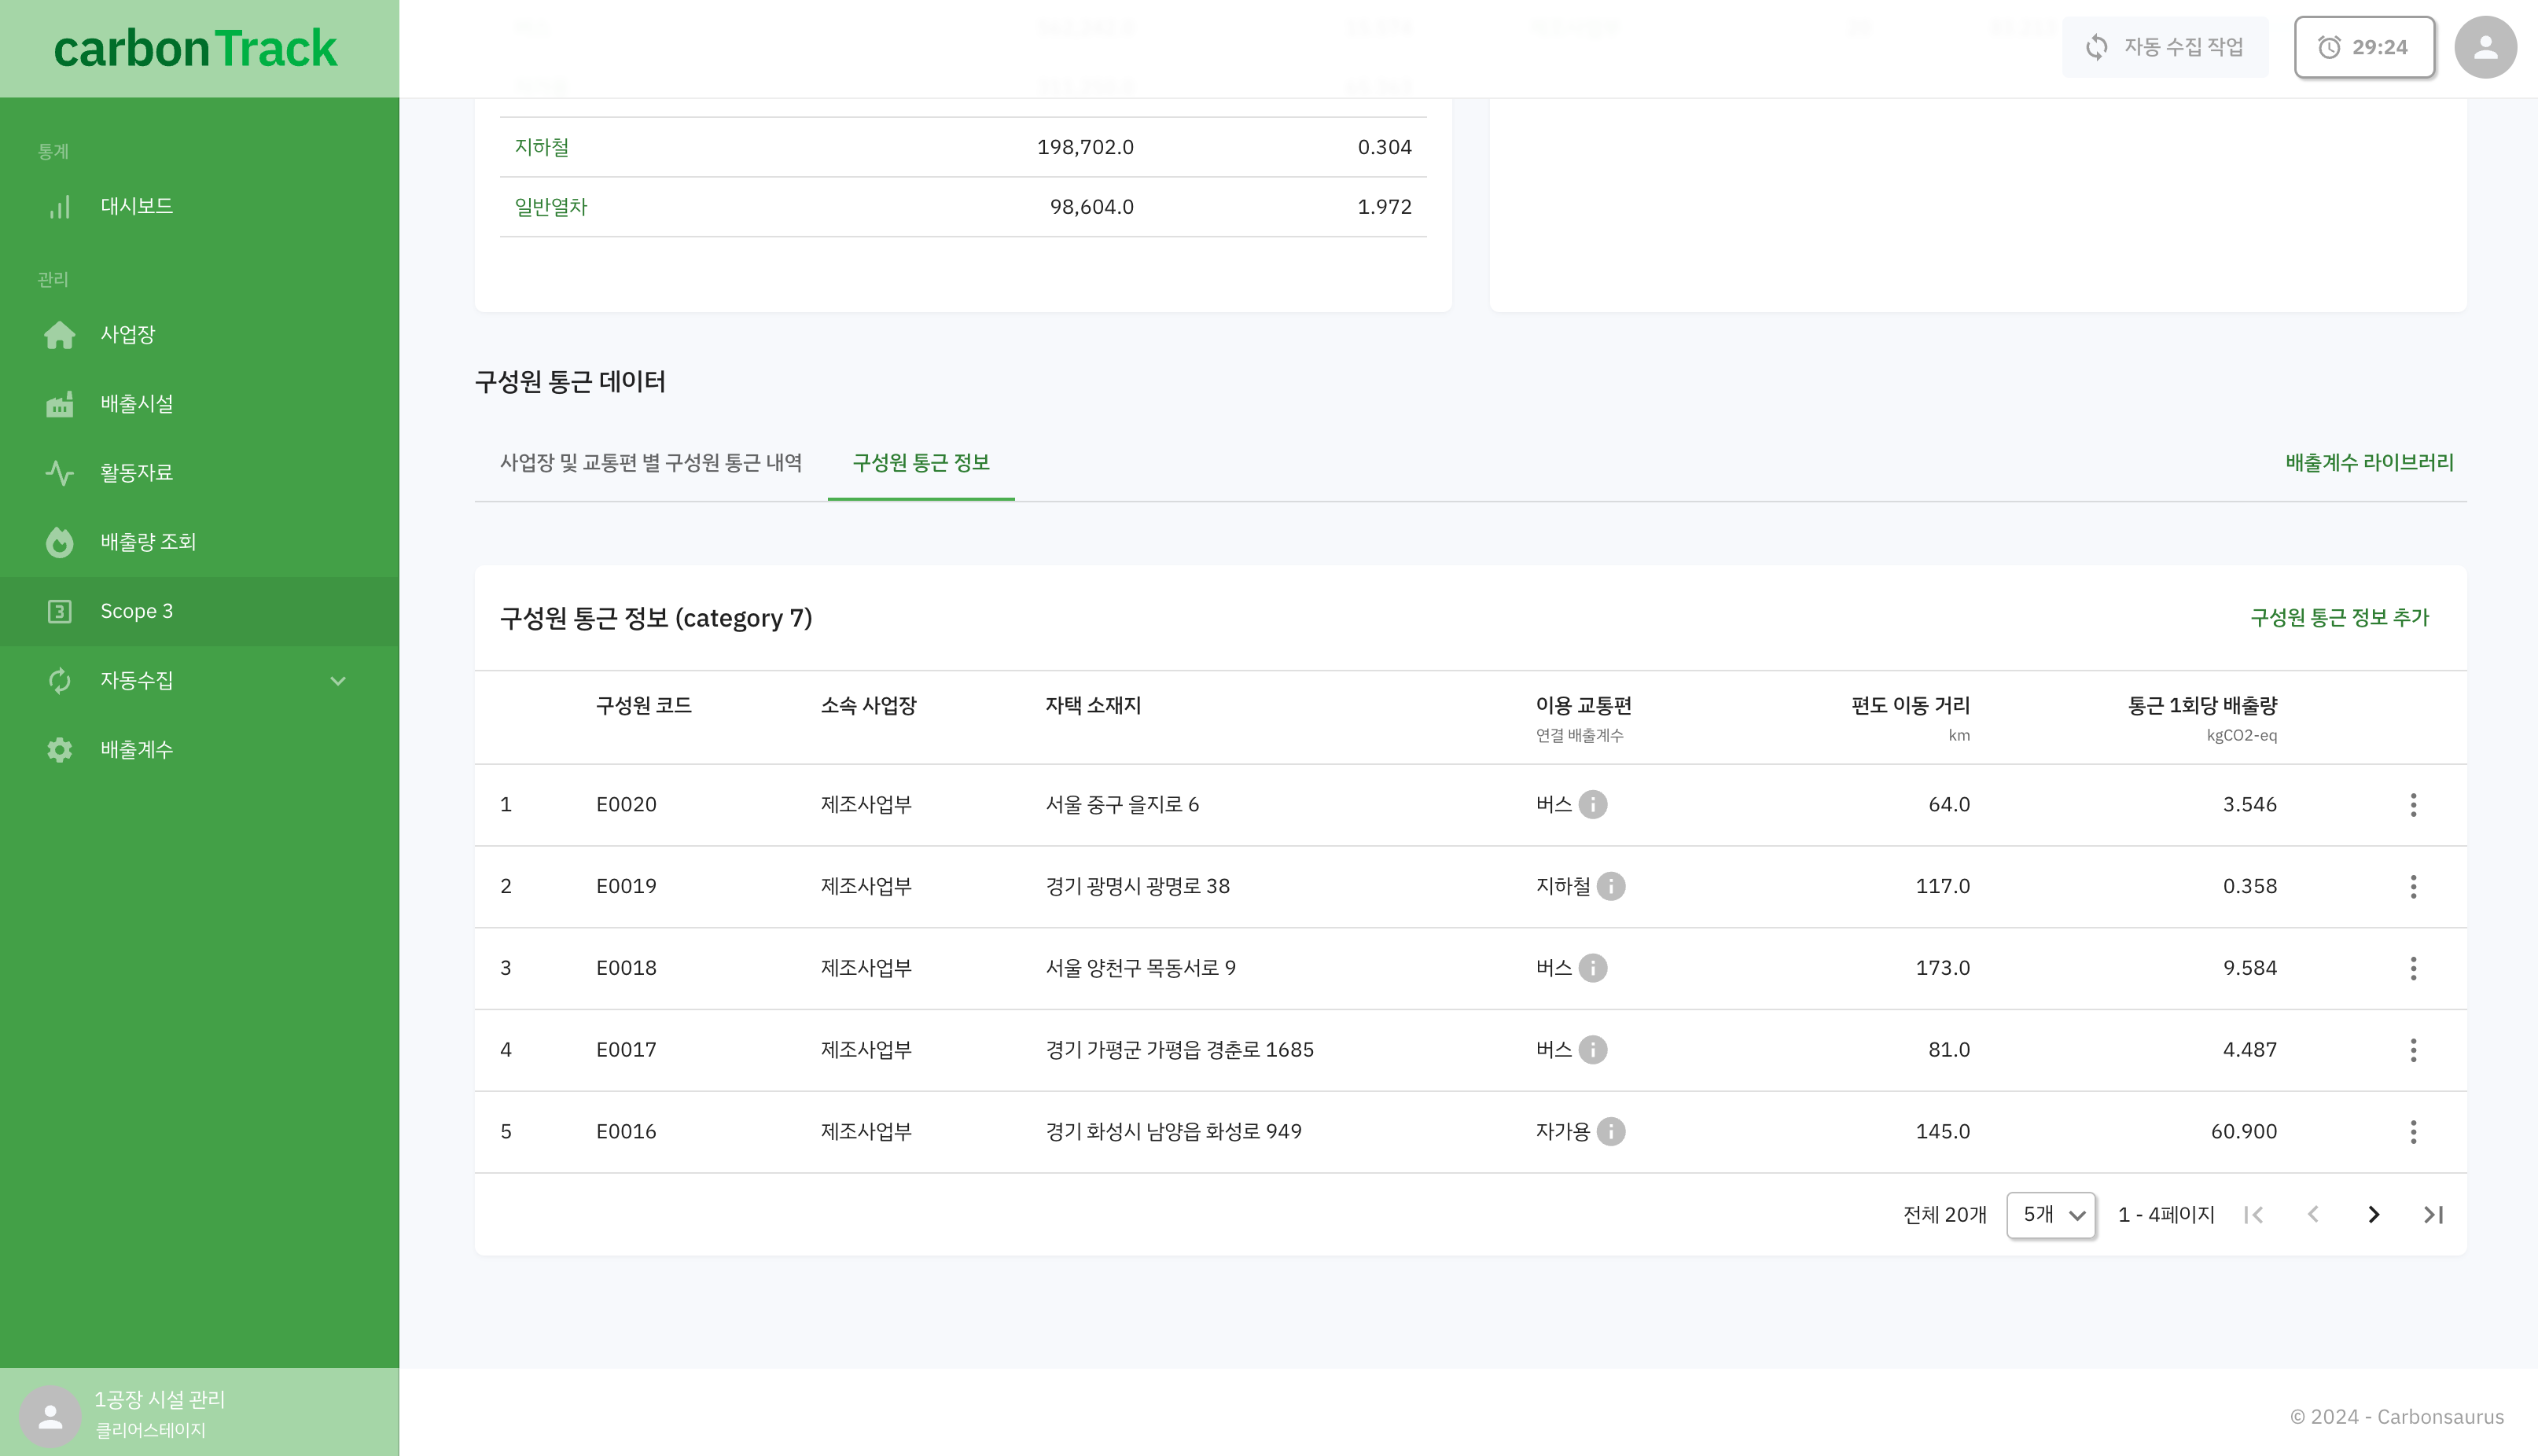This screenshot has width=2538, height=1456.
Task: Click the info icon beside 버스 in E0017 row
Action: click(x=1593, y=1050)
